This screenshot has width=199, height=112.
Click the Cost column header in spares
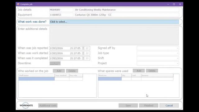click(136, 75)
